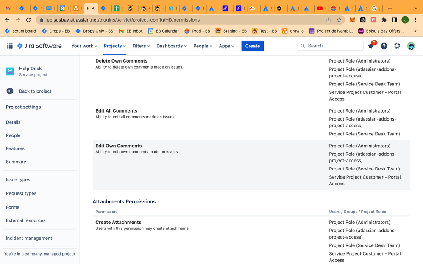Expand the Projects dropdown
The width and height of the screenshot is (423, 264).
coord(115,46)
